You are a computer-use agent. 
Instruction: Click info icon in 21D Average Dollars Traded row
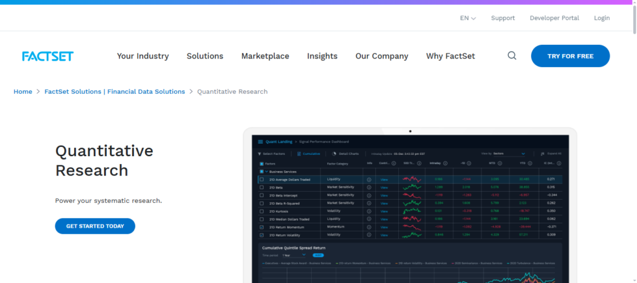point(369,180)
